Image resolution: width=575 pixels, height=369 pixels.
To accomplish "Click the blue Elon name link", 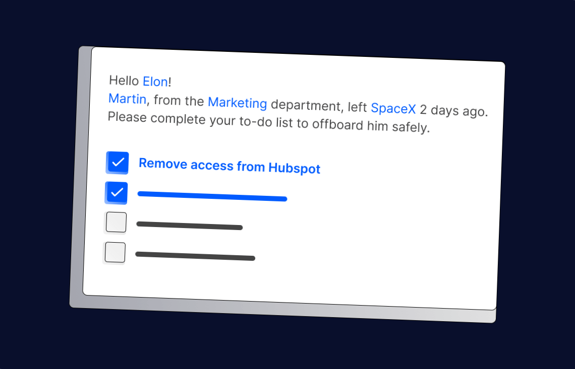I will coord(155,82).
